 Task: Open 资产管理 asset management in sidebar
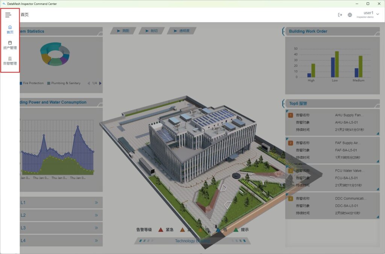(10, 45)
